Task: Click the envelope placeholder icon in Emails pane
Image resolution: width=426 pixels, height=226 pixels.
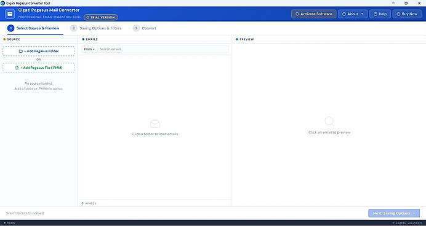Action: point(155,124)
